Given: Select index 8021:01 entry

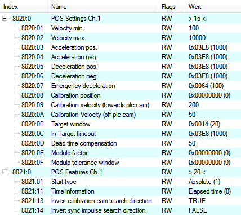Looking at the screenshot, I should (x=32, y=182).
